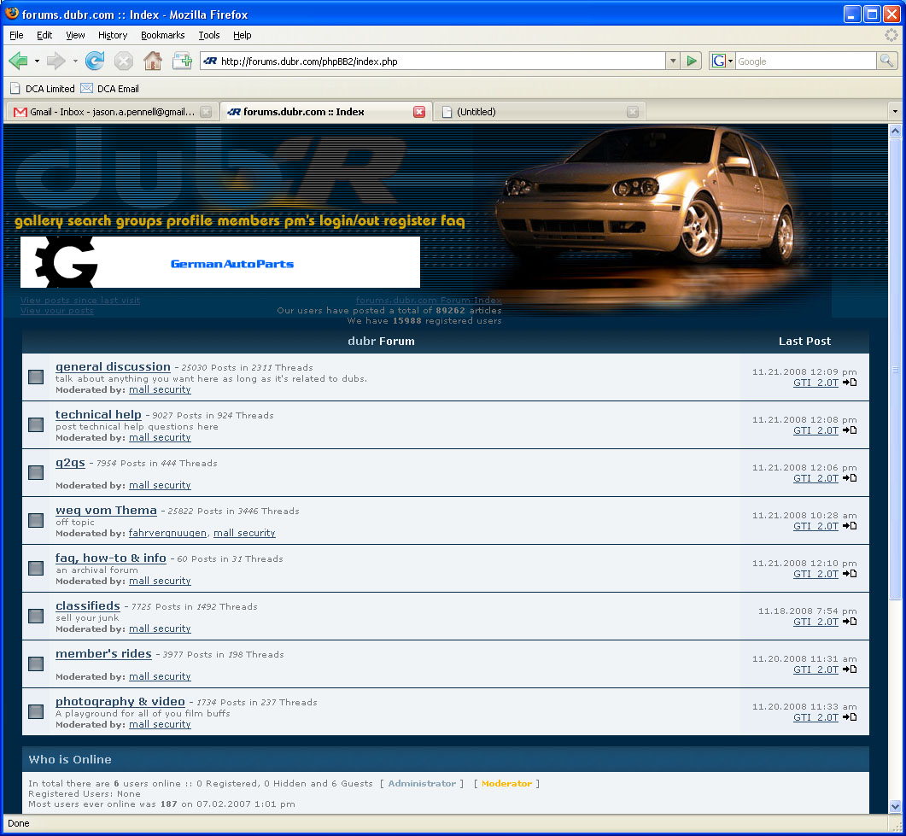This screenshot has width=906, height=836.
Task: Expand the address bar URL dropdown
Action: [672, 61]
